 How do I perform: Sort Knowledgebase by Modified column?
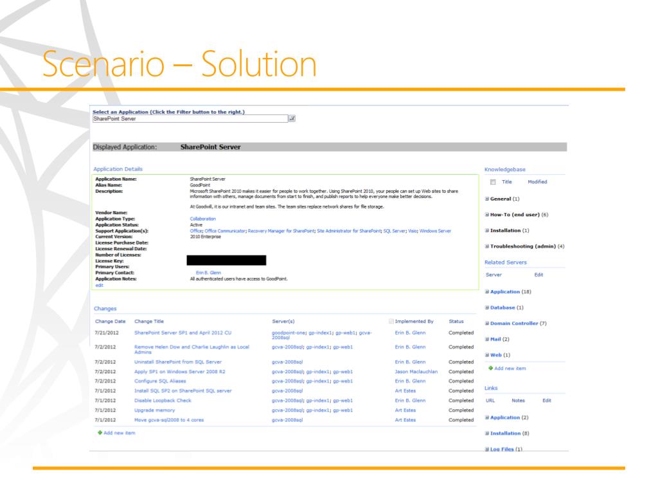click(538, 182)
